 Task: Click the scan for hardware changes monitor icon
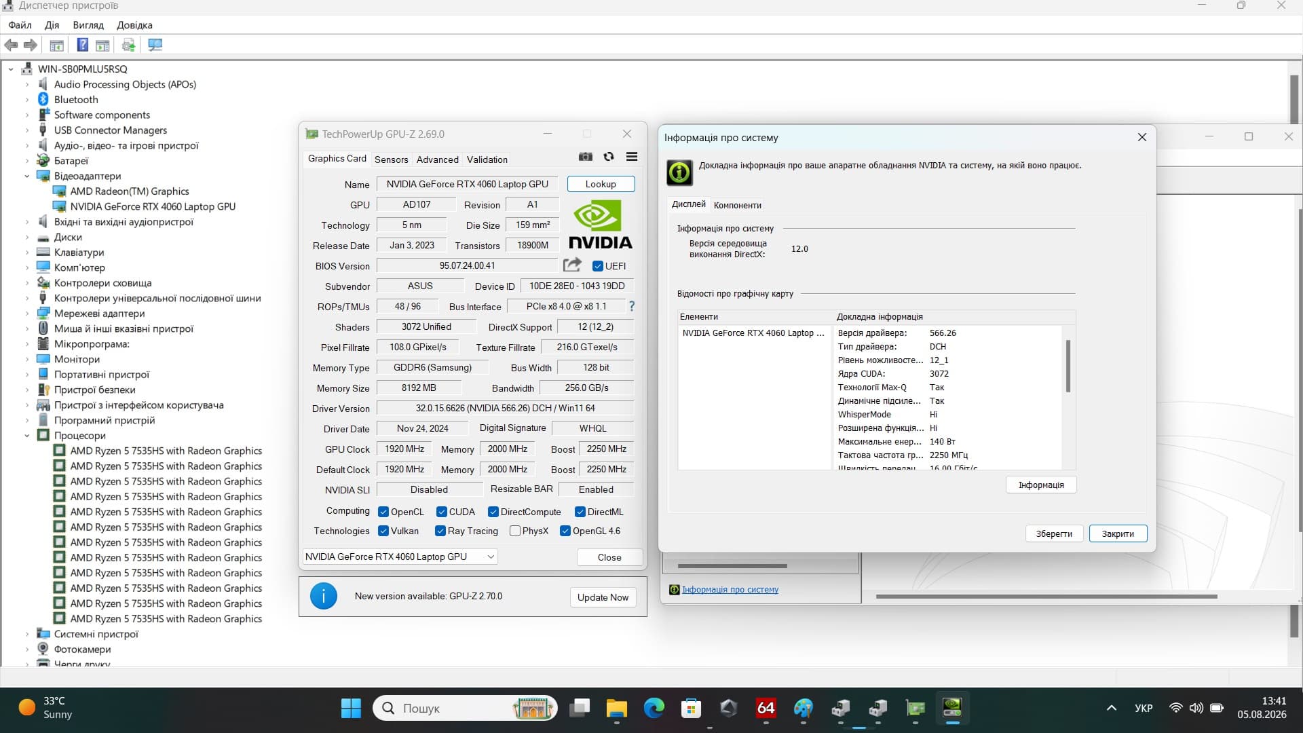click(155, 45)
